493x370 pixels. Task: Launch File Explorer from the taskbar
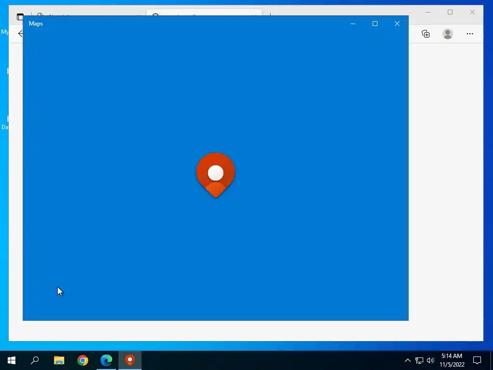pyautogui.click(x=59, y=360)
